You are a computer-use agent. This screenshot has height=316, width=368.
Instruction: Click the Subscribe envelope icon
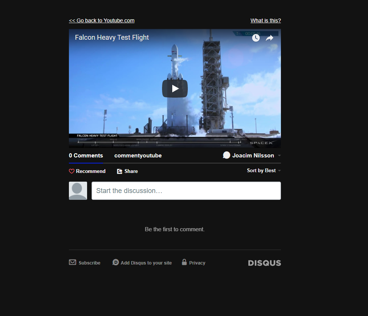pos(72,262)
